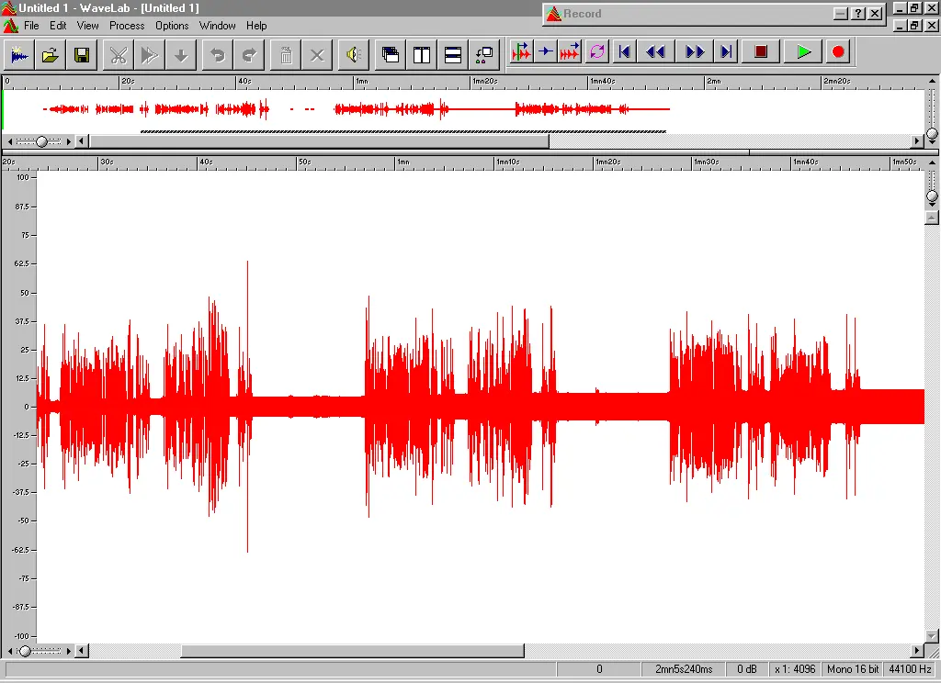941x683 pixels.
Task: Click the X crop/clear toolbar icon
Action: (x=317, y=55)
